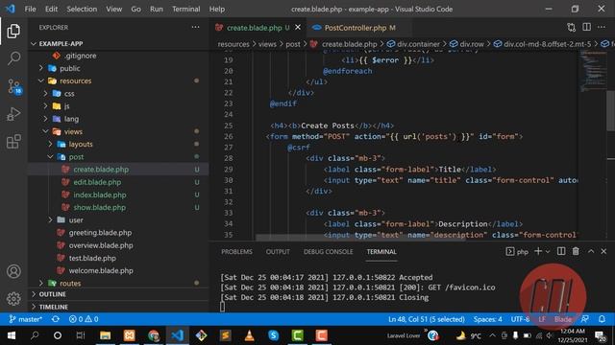Kill the terminal with trash icon
The width and height of the screenshot is (615, 345).
(576, 251)
